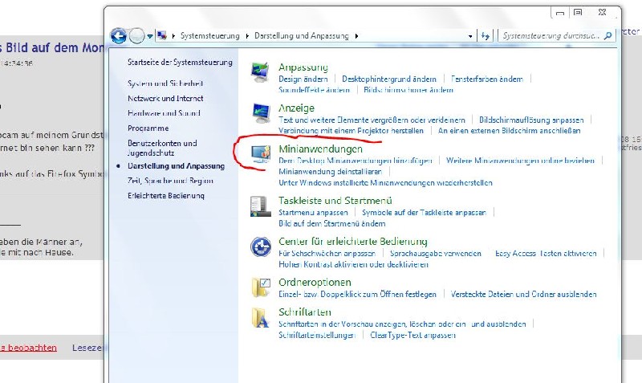
Task: Select System und Sicherheit in sidebar
Action: [165, 84]
